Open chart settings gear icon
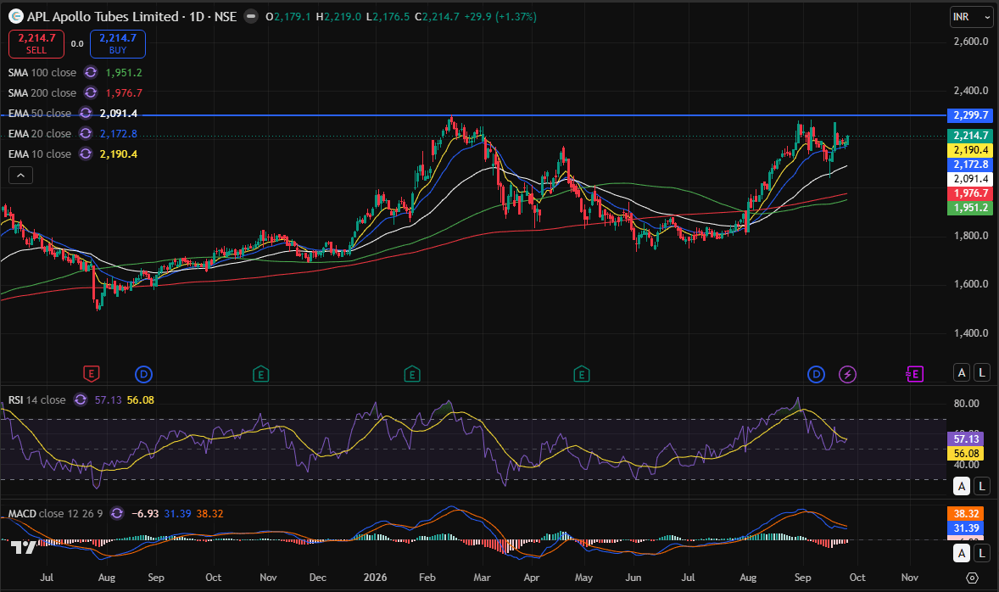The width and height of the screenshot is (999, 592). pyautogui.click(x=972, y=578)
